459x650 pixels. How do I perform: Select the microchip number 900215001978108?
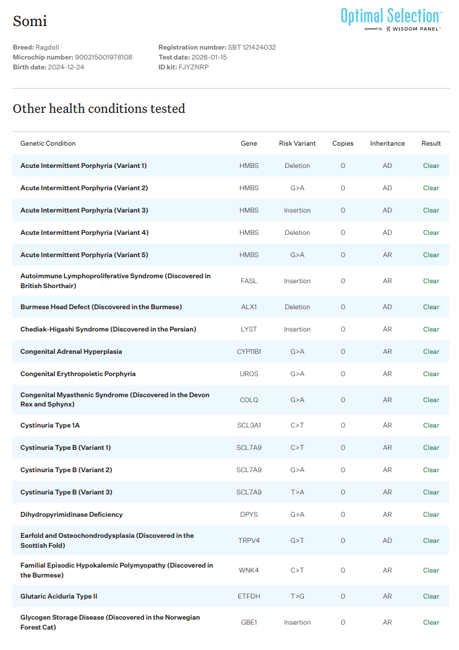103,57
